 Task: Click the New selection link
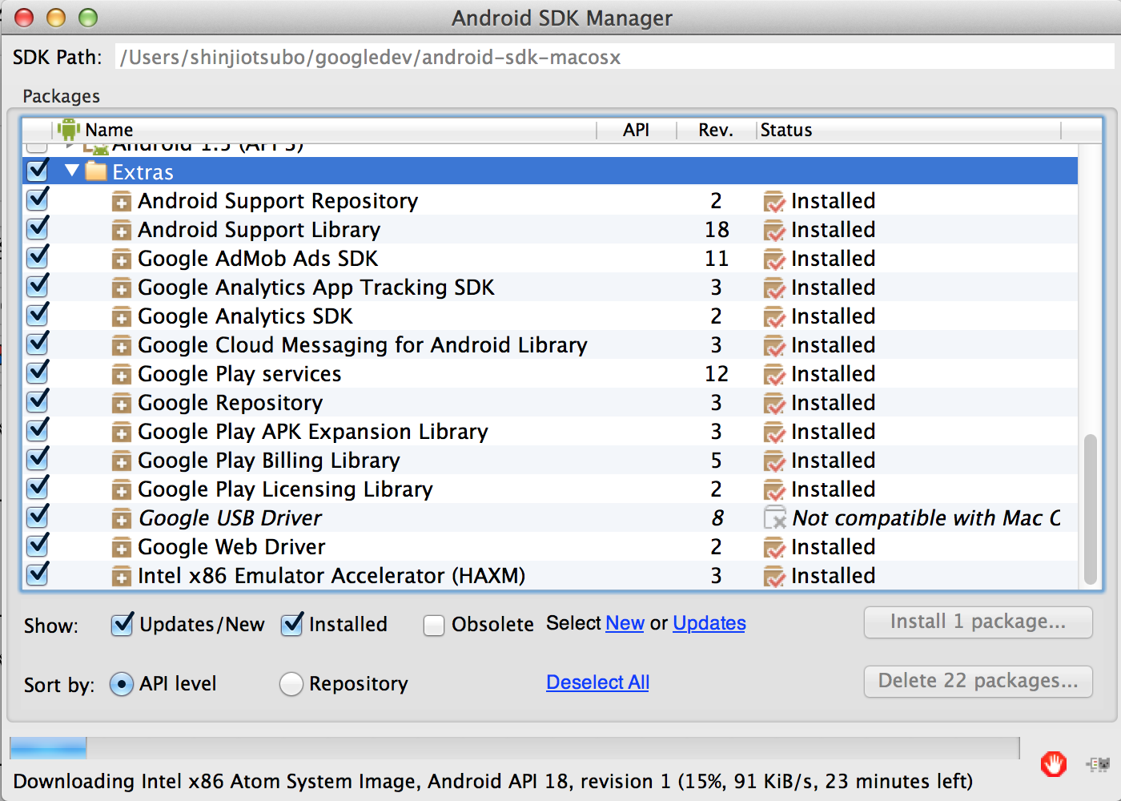pyautogui.click(x=625, y=623)
